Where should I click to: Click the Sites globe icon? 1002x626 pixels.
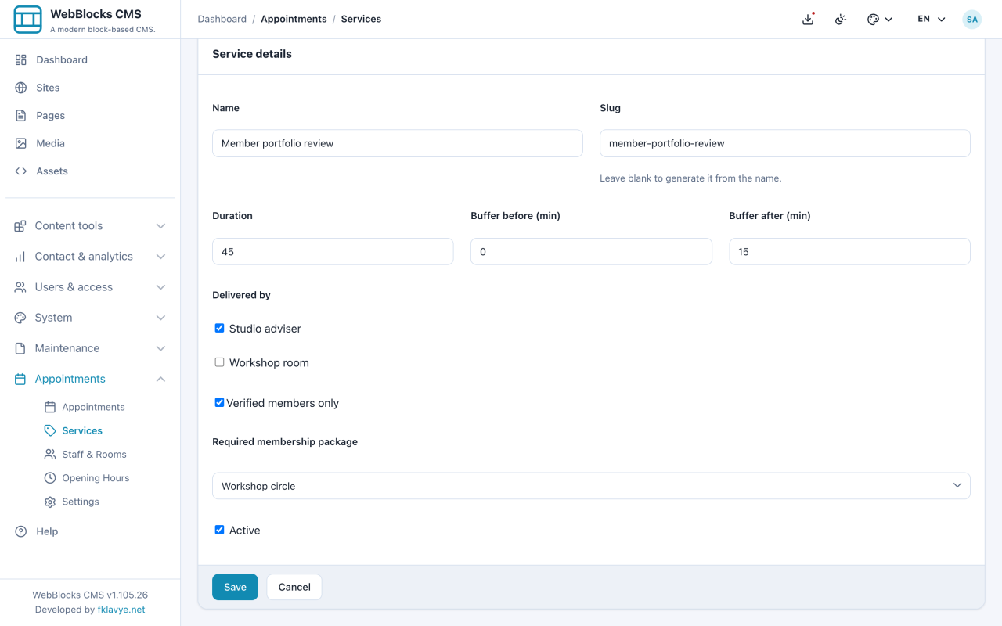[x=21, y=88]
